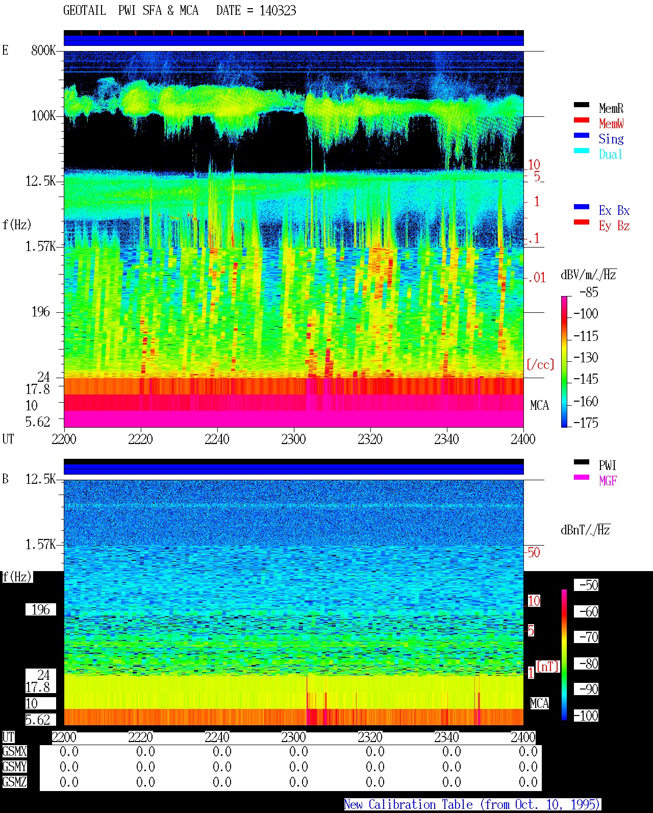Screen dimensions: 653x813
Task: Click the blue status bar above the B spectrogram
Action: [x=293, y=469]
